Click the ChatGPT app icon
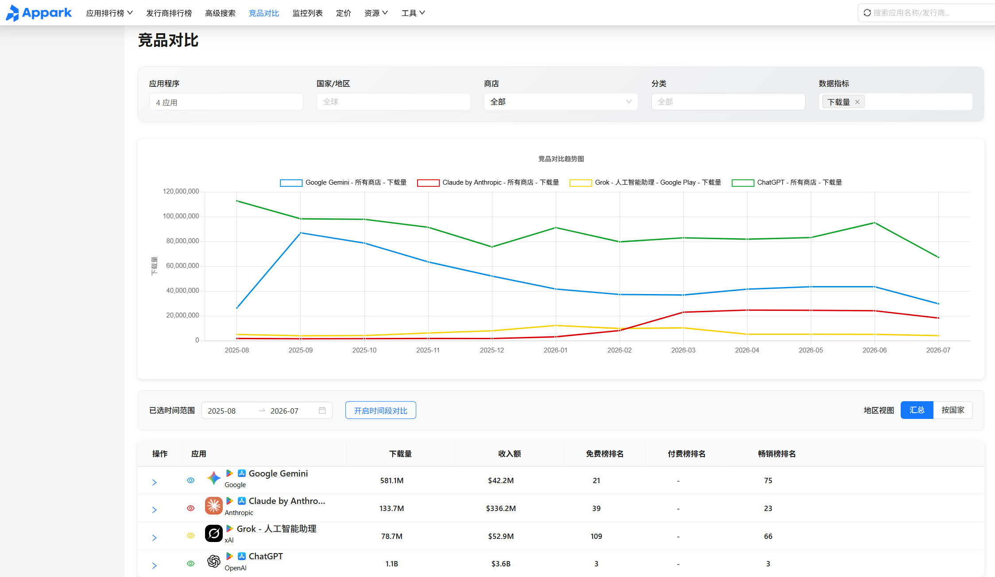The image size is (995, 577). (214, 561)
